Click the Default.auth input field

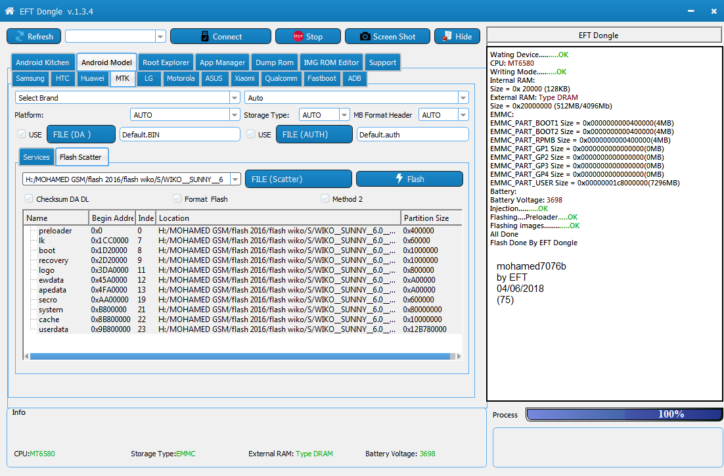click(413, 135)
